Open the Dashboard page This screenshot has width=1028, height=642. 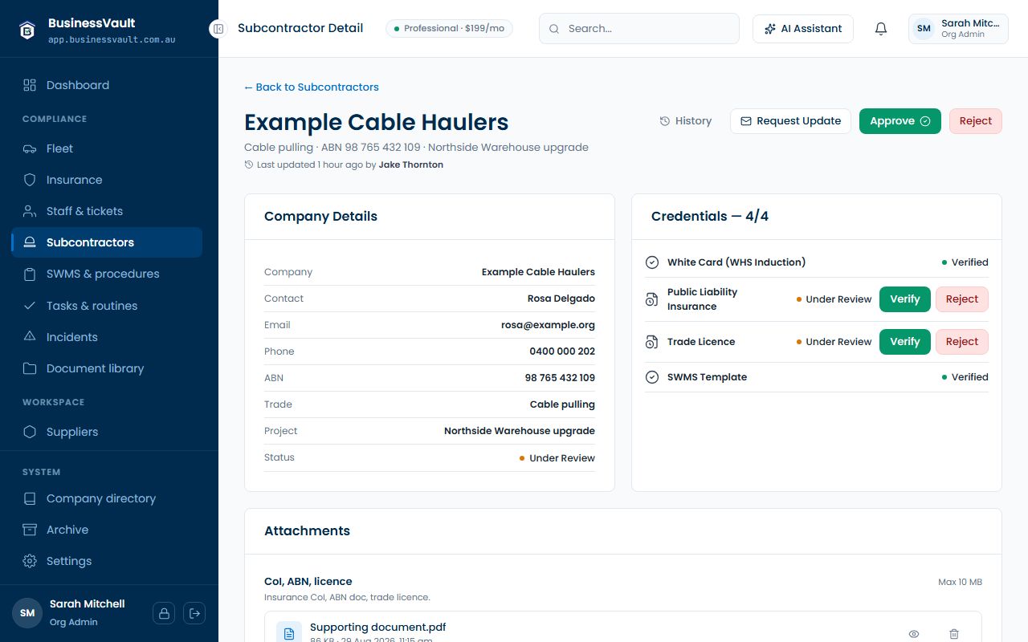click(107, 85)
